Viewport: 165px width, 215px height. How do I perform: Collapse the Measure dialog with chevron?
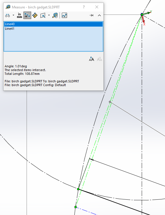point(99,15)
